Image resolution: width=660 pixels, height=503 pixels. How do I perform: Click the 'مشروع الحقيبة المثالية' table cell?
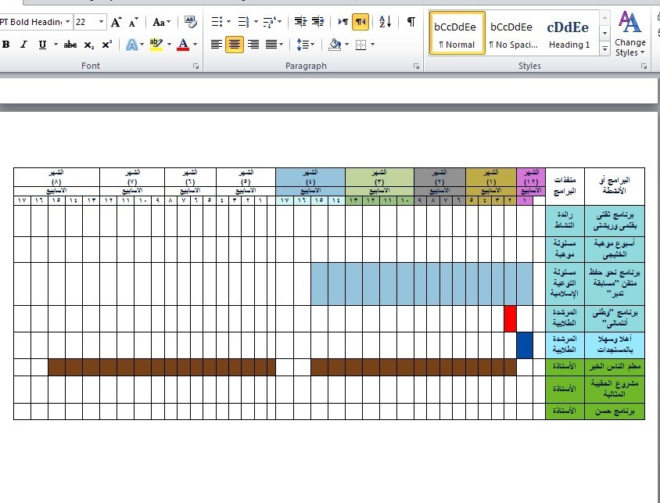(x=615, y=390)
